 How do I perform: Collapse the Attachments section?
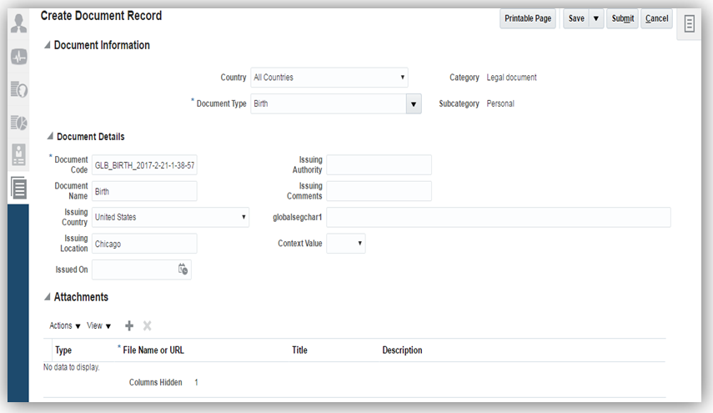[47, 297]
